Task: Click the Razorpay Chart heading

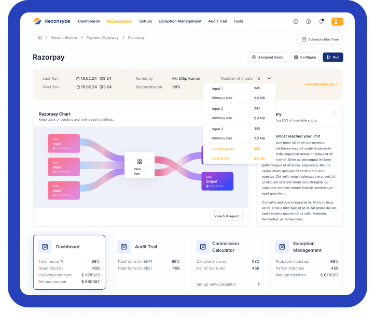Action: click(54, 114)
